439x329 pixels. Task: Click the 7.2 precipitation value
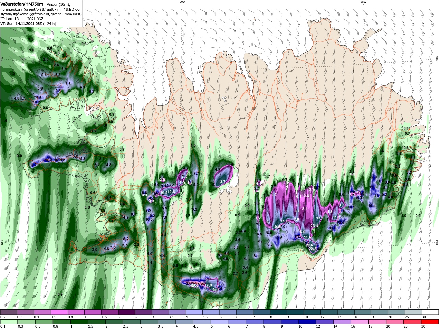point(270,245)
